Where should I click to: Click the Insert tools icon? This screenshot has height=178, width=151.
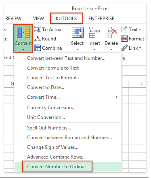coord(94,32)
